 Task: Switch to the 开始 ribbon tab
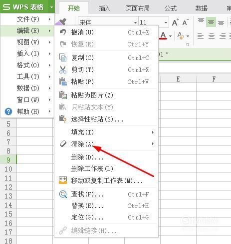coord(74,8)
